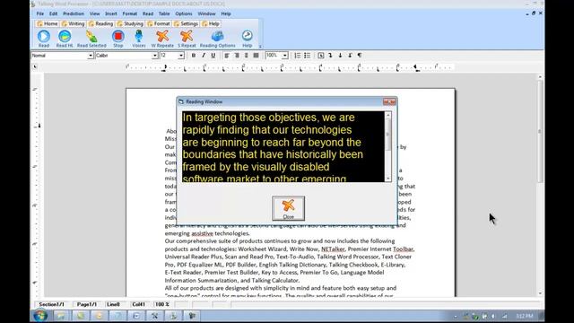This screenshot has width=574, height=323.
Task: Open the font size 12 dropdown
Action: pos(181,56)
